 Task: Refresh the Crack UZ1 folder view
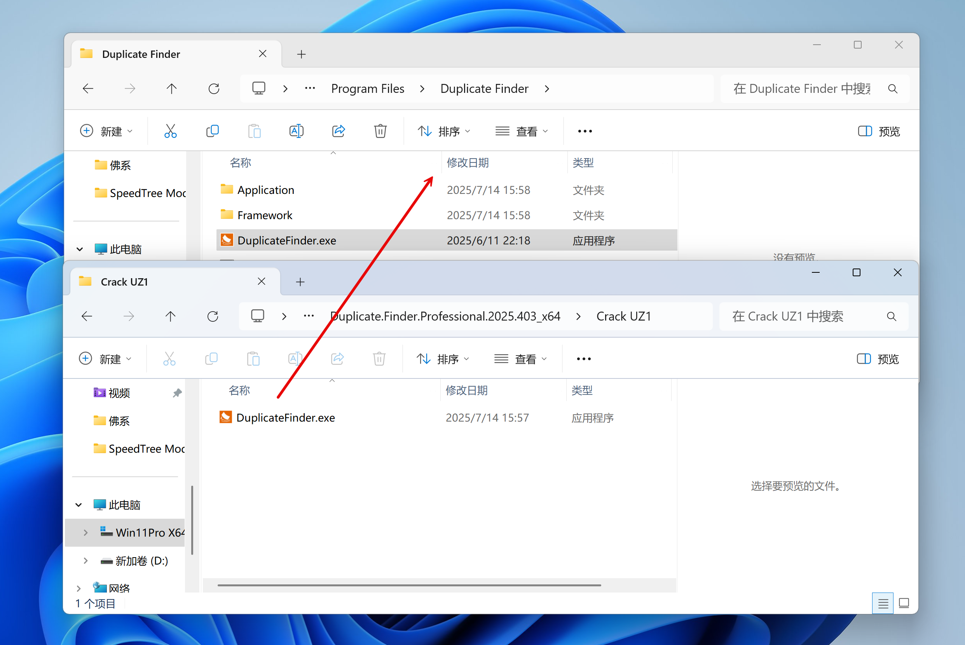click(213, 316)
